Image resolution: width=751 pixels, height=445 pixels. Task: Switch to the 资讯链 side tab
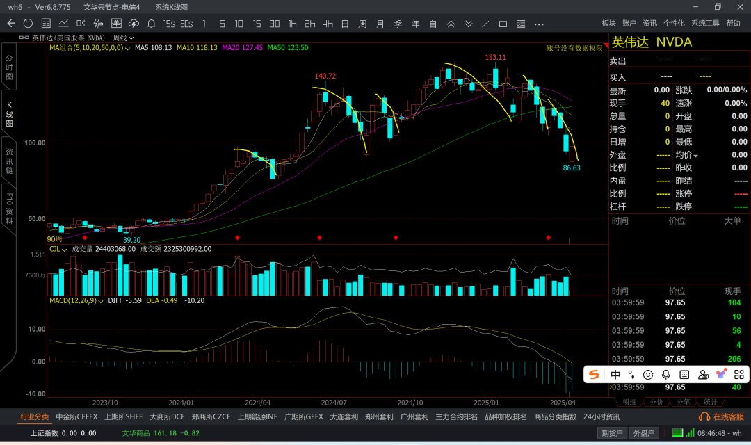pyautogui.click(x=9, y=161)
